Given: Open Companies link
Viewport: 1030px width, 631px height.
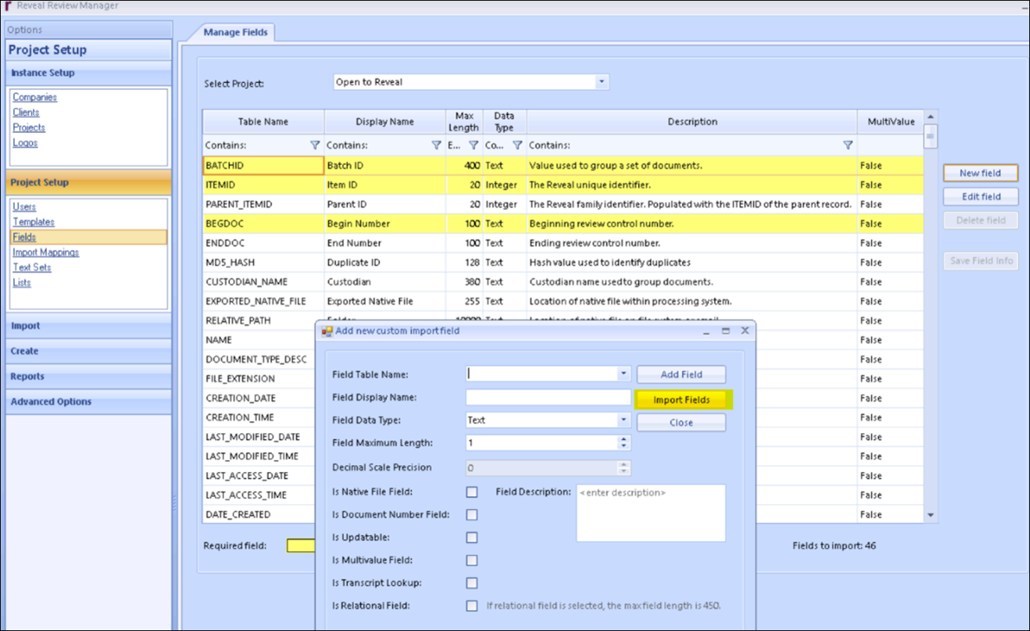Looking at the screenshot, I should click(35, 97).
